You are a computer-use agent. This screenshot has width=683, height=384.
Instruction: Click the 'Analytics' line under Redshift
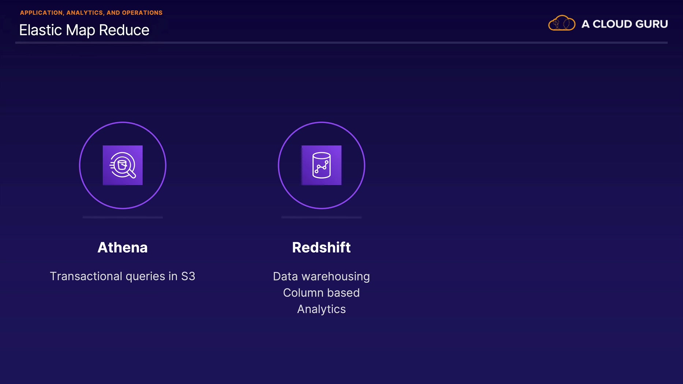pos(321,309)
